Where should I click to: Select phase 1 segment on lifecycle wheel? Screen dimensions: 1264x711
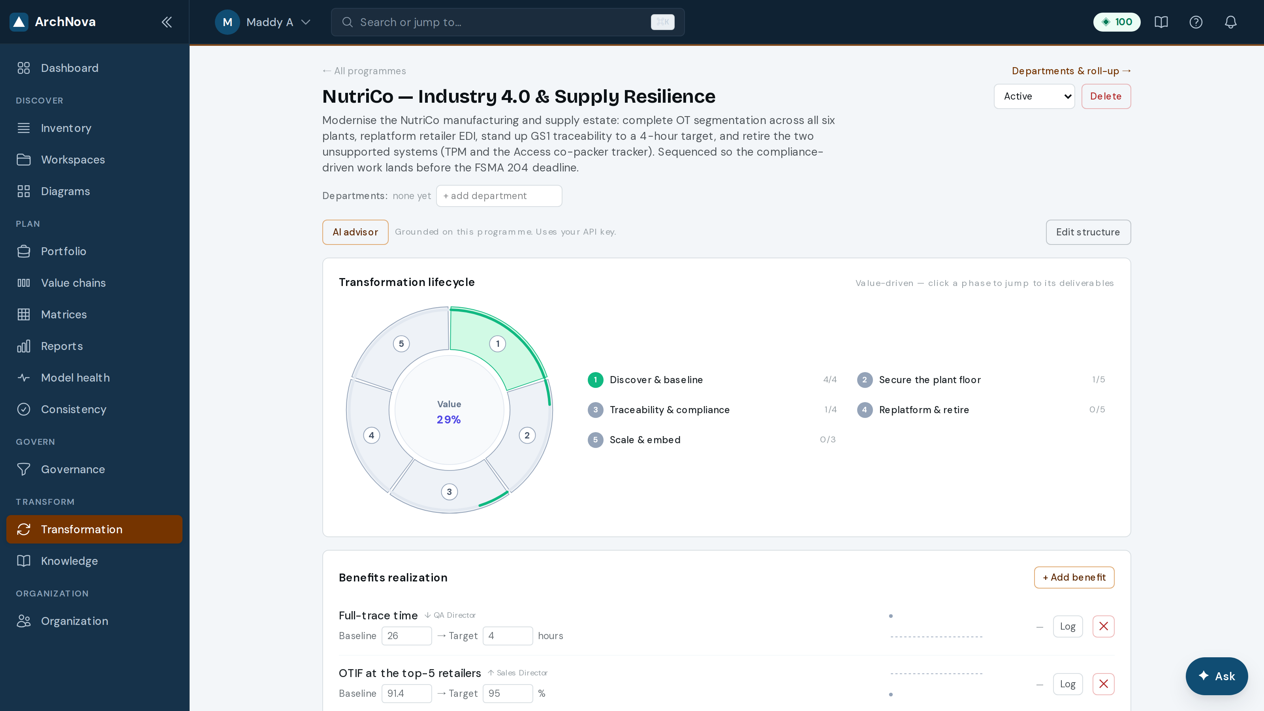pos(498,344)
